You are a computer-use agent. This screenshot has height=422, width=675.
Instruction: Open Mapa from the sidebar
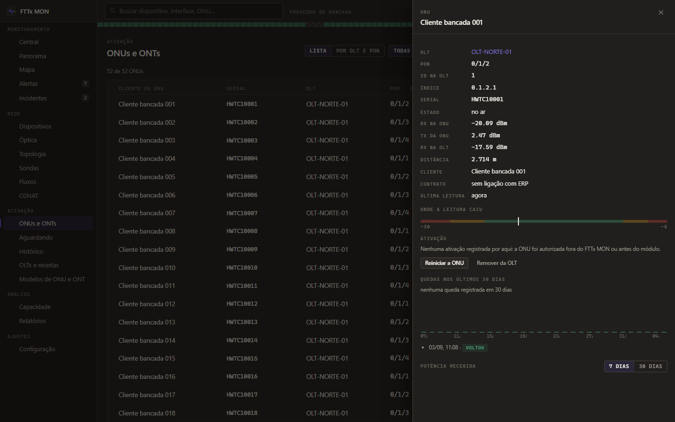[x=49, y=70]
